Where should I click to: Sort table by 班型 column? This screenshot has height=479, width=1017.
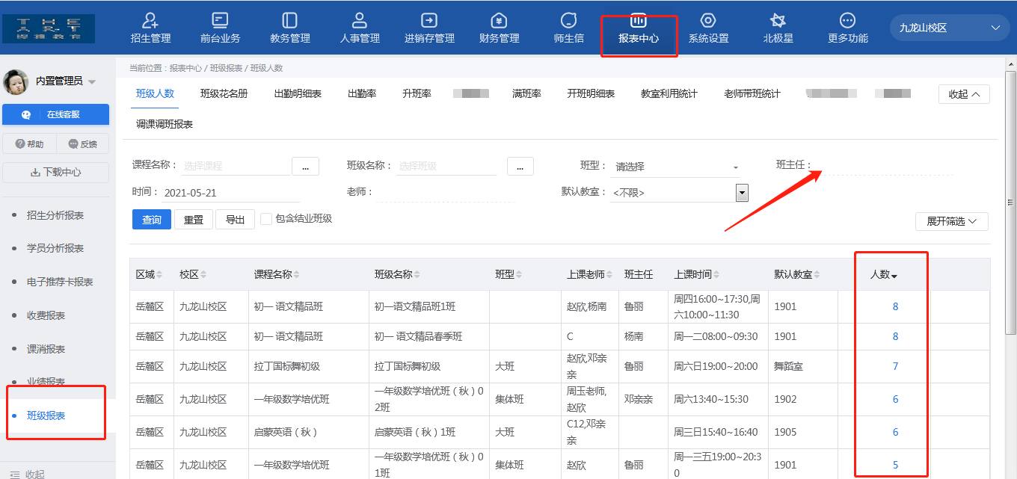[509, 274]
